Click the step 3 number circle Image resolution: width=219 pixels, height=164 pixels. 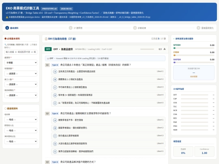click(x=135, y=28)
